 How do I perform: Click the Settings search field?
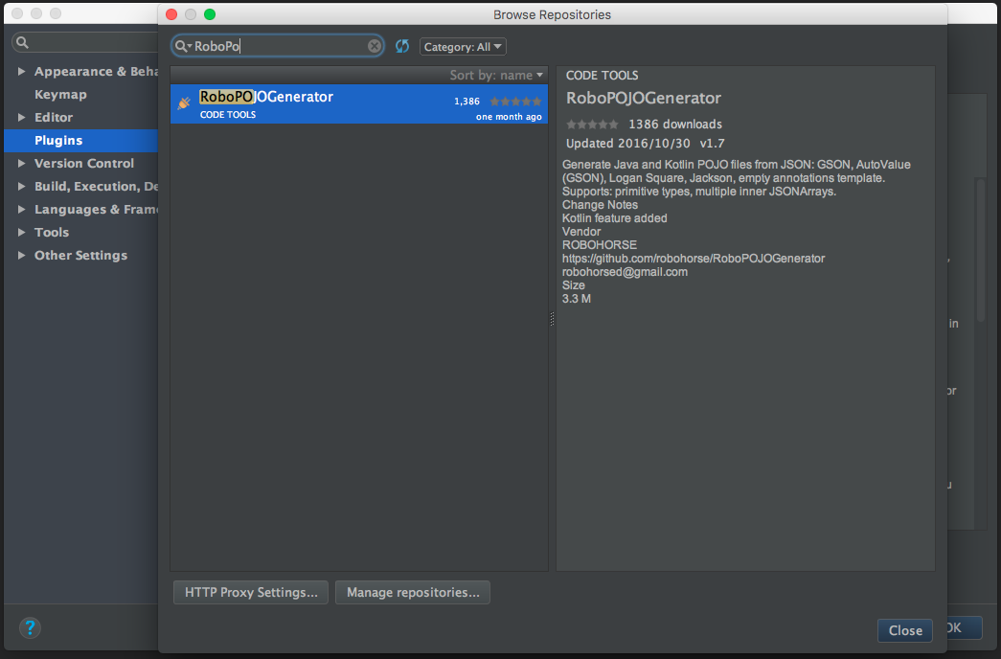click(x=85, y=42)
